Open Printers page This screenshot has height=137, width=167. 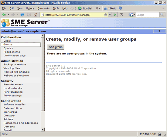[x=8, y=119]
